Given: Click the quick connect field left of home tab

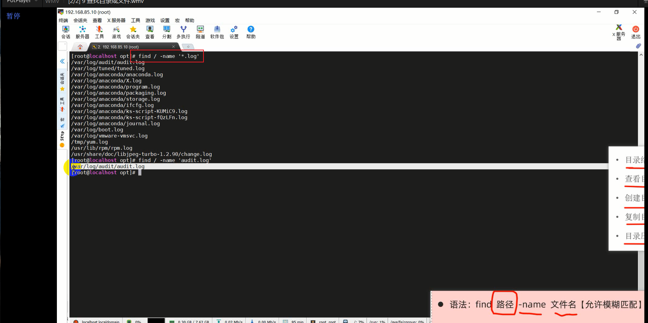Looking at the screenshot, I should [x=62, y=46].
